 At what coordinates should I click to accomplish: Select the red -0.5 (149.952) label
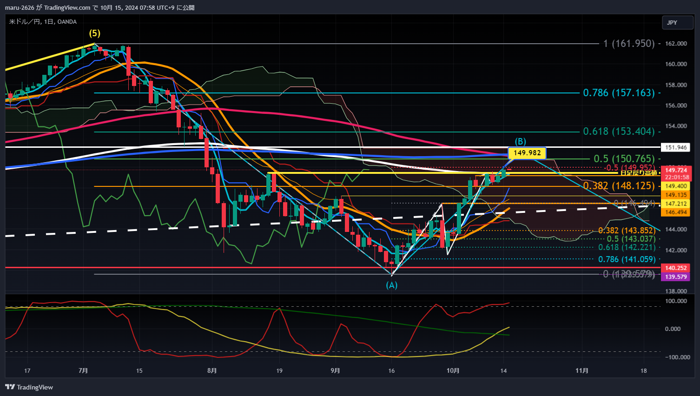point(630,168)
